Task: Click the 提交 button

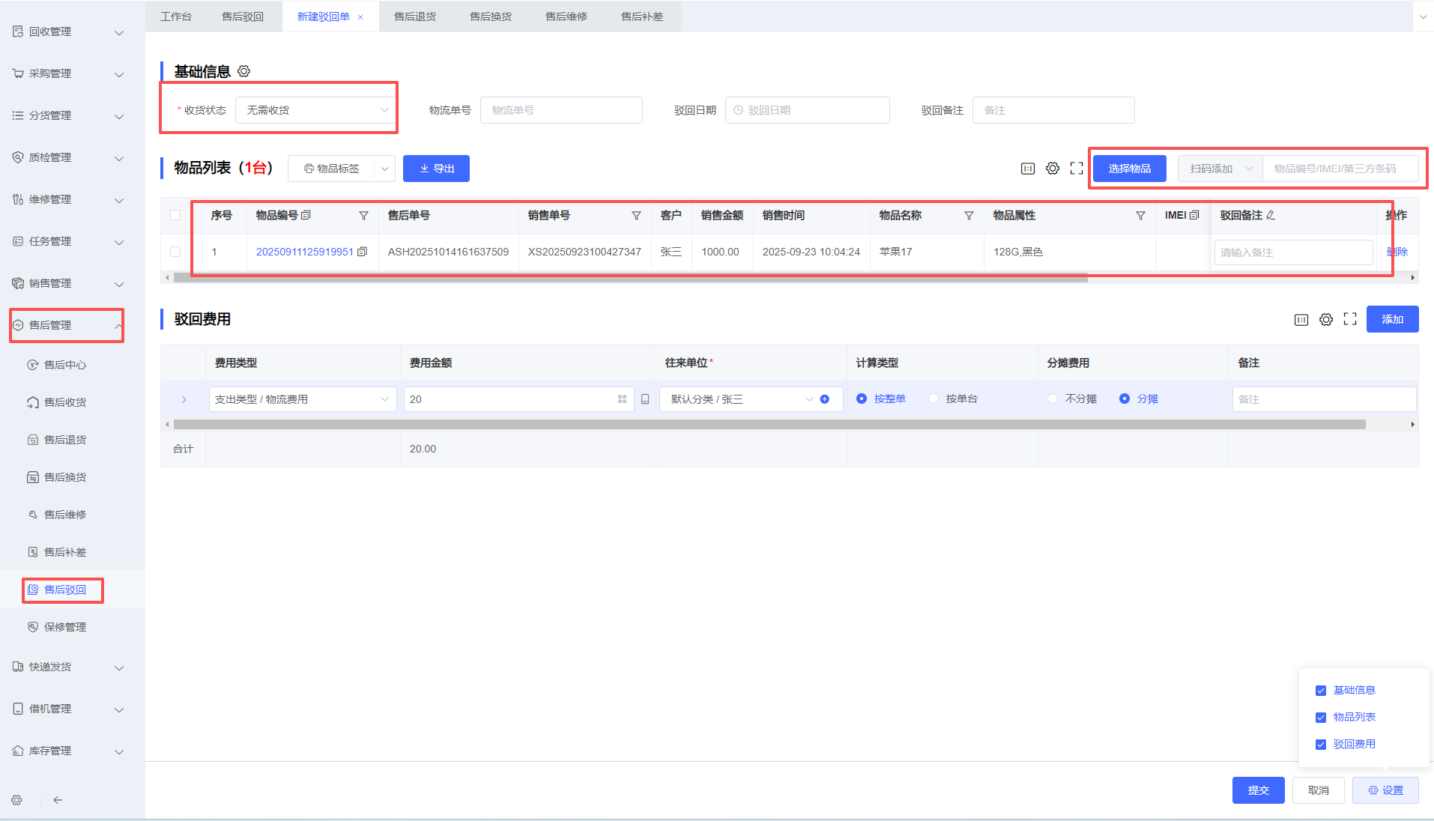Action: [x=1258, y=790]
